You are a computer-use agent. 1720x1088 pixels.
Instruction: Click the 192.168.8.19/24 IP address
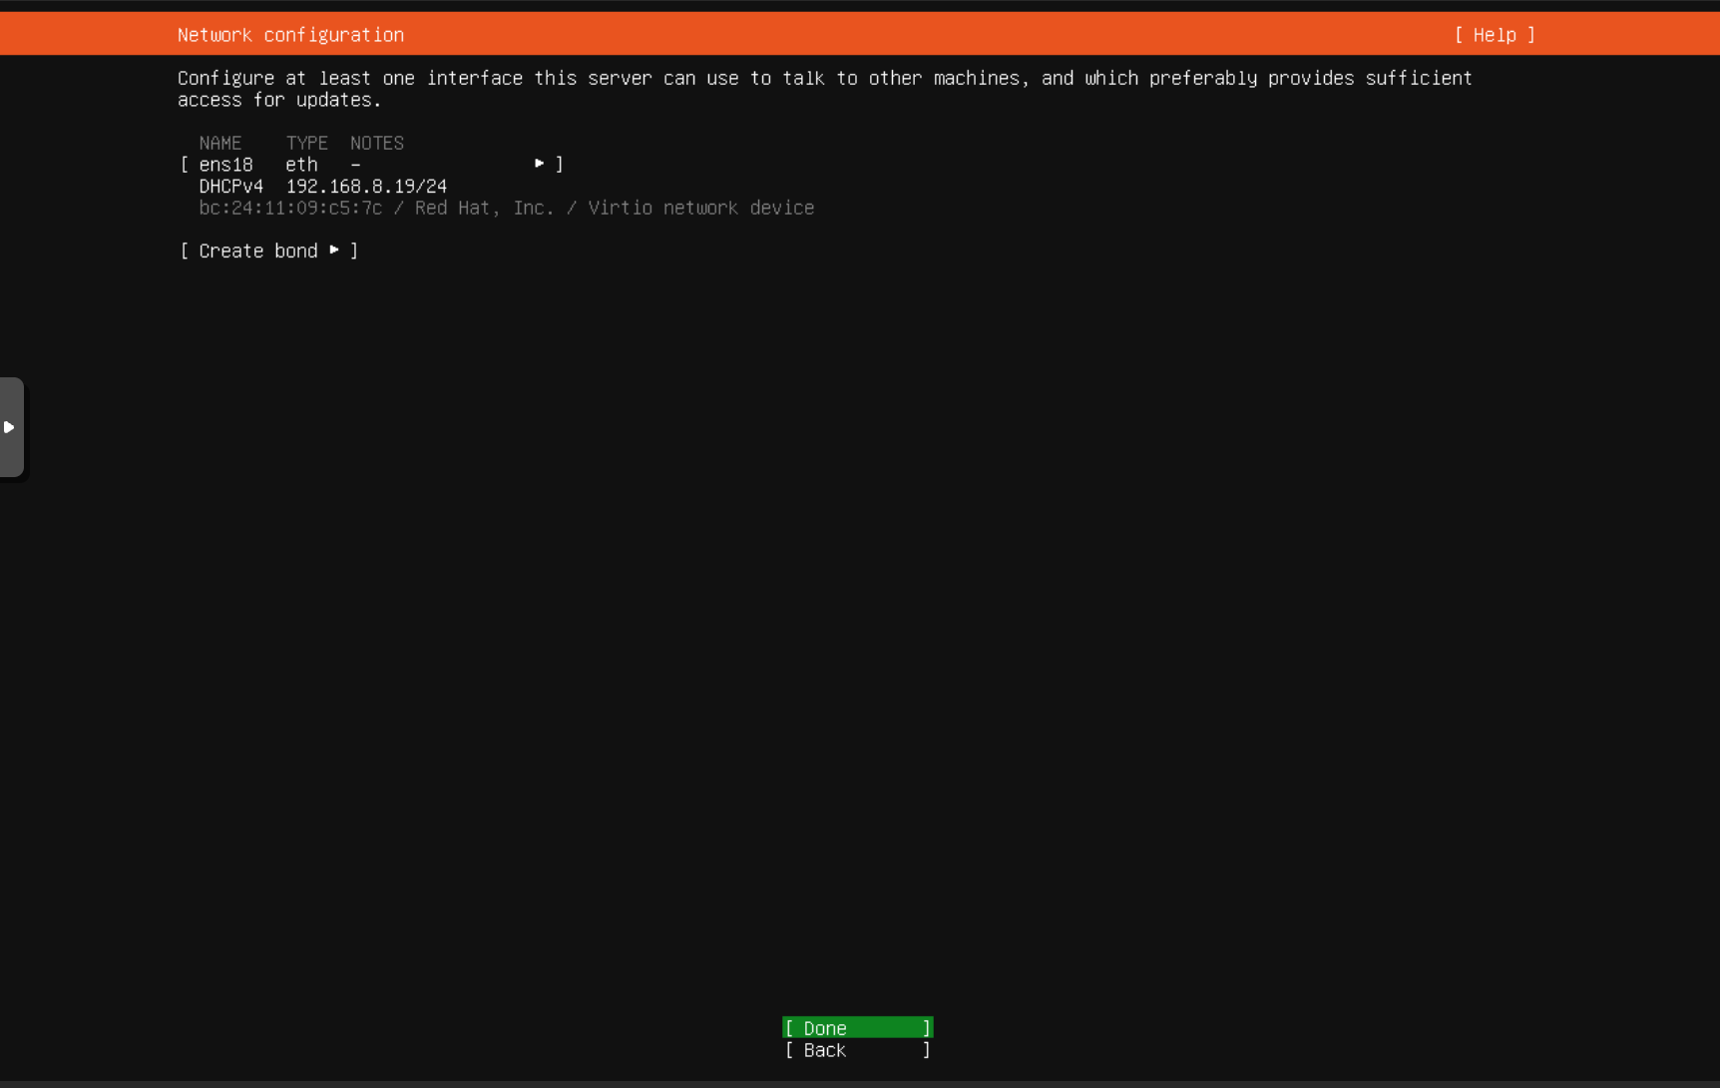(x=366, y=187)
